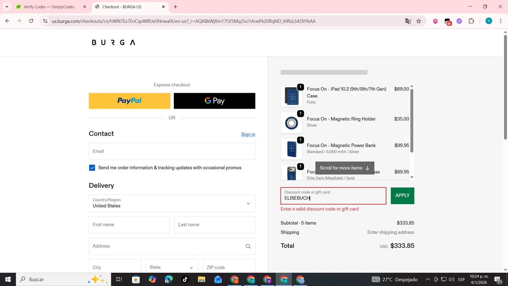Open new tab with plus button
Image resolution: width=508 pixels, height=286 pixels.
[175, 7]
